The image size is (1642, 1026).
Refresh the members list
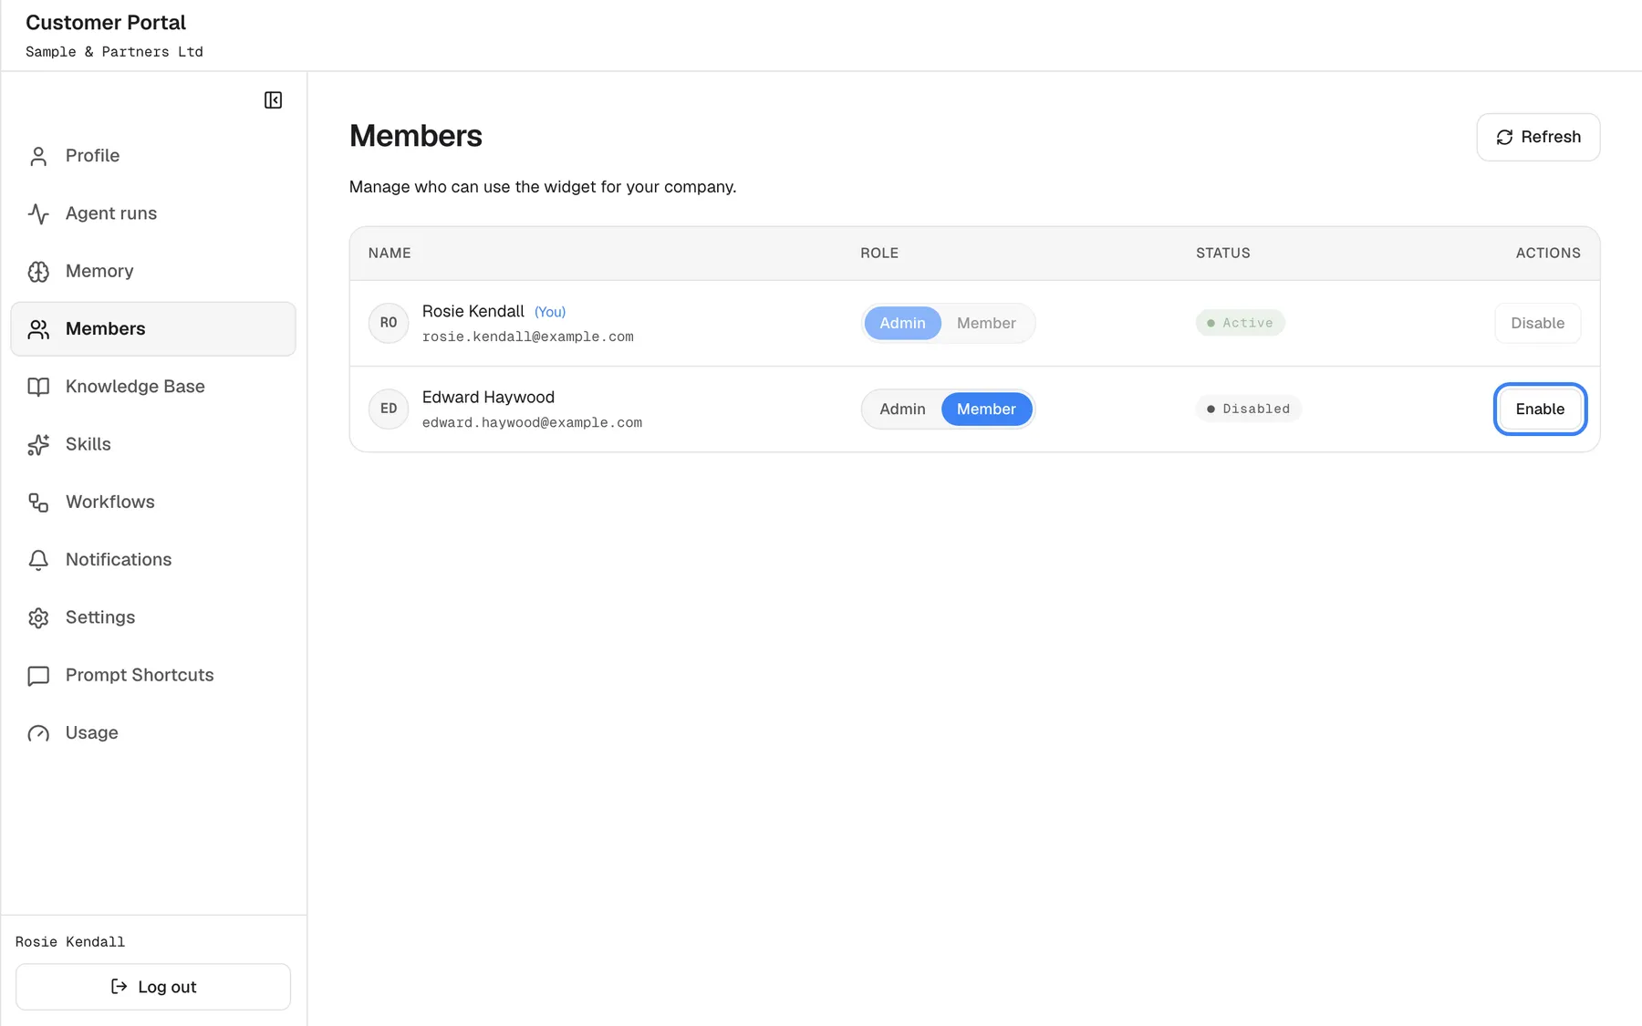(x=1538, y=137)
